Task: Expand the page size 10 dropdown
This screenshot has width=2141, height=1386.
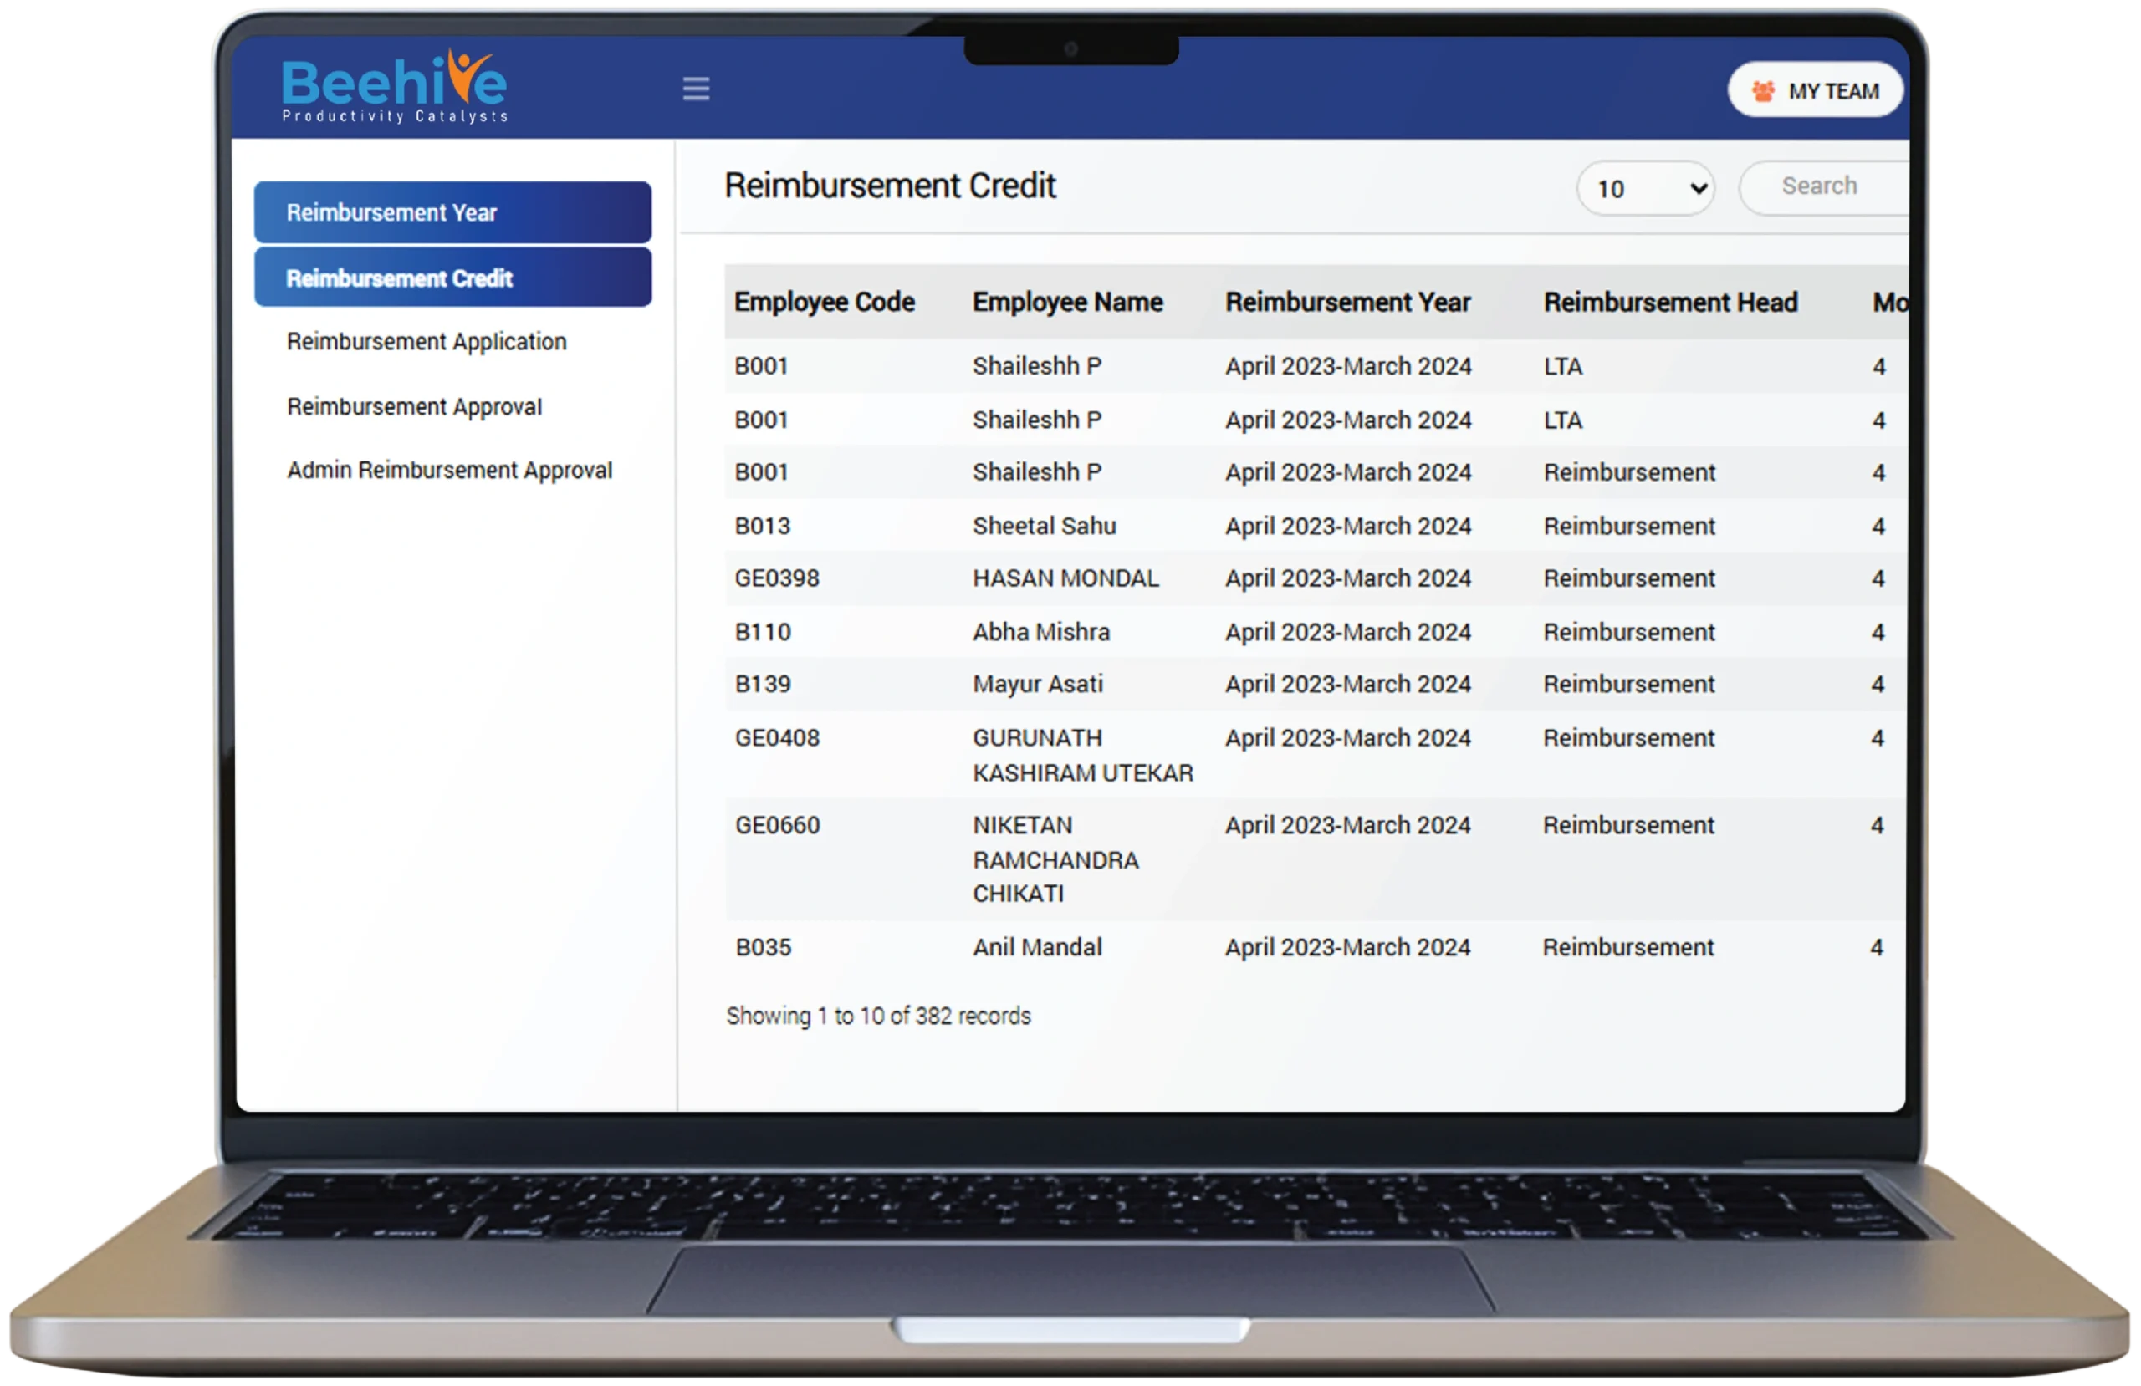Action: click(1645, 188)
